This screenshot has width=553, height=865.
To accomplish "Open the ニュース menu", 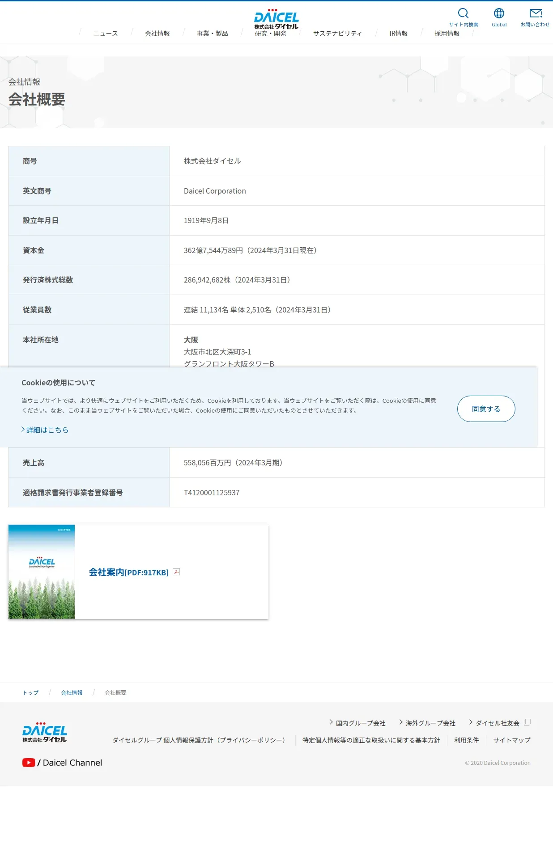I will pos(106,34).
